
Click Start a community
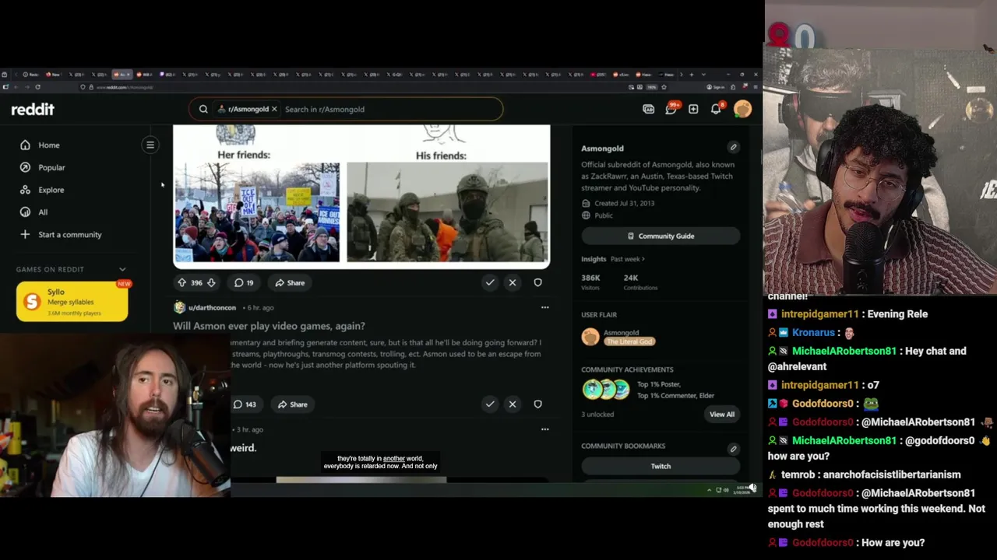click(x=61, y=235)
